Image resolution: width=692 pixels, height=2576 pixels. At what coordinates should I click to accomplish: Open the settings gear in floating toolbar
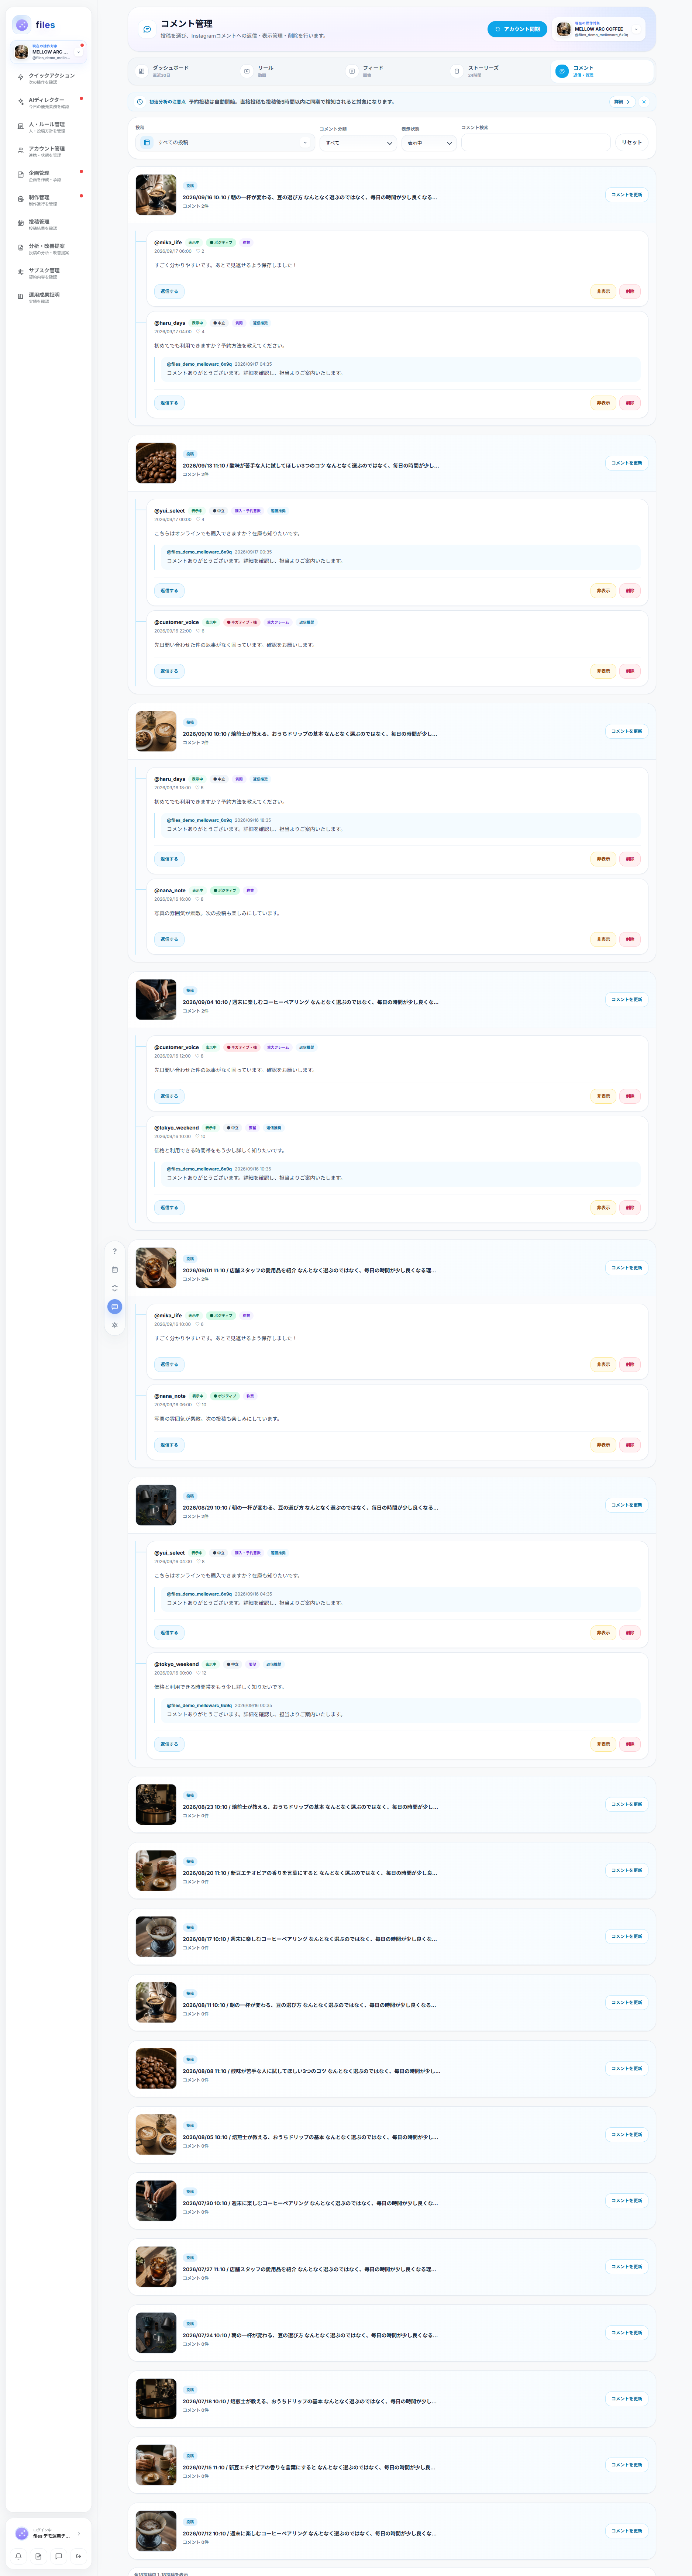pyautogui.click(x=115, y=1325)
